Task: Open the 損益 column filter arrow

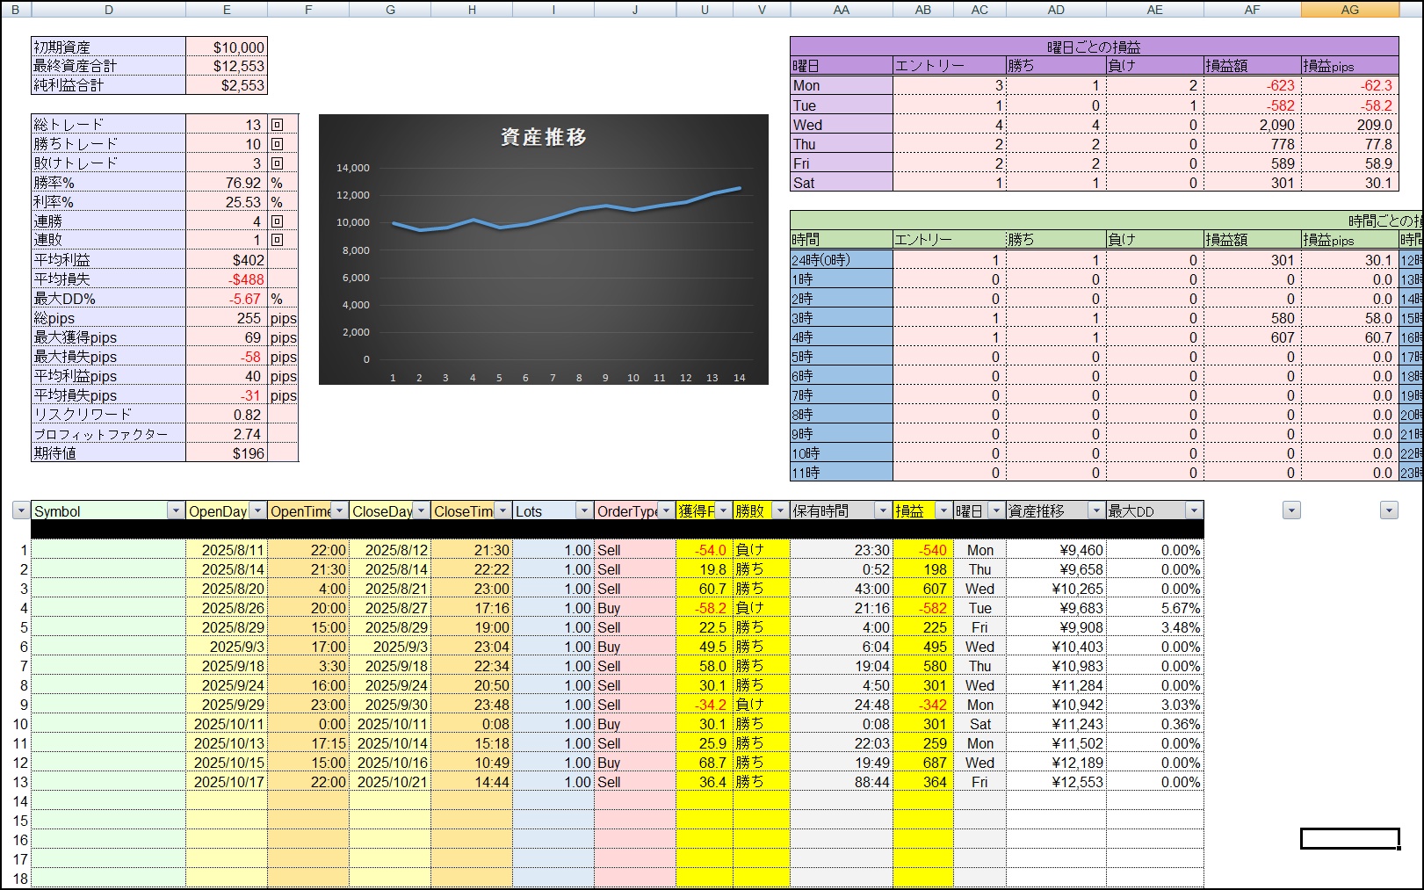Action: pos(943,511)
